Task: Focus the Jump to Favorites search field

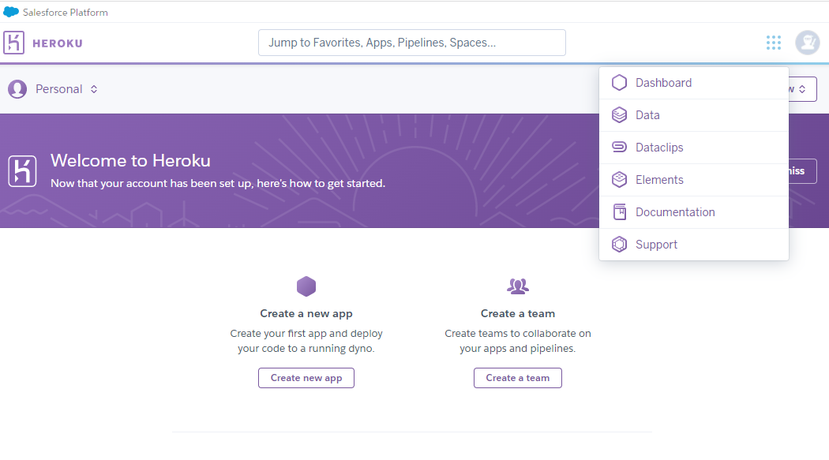Action: [x=412, y=43]
